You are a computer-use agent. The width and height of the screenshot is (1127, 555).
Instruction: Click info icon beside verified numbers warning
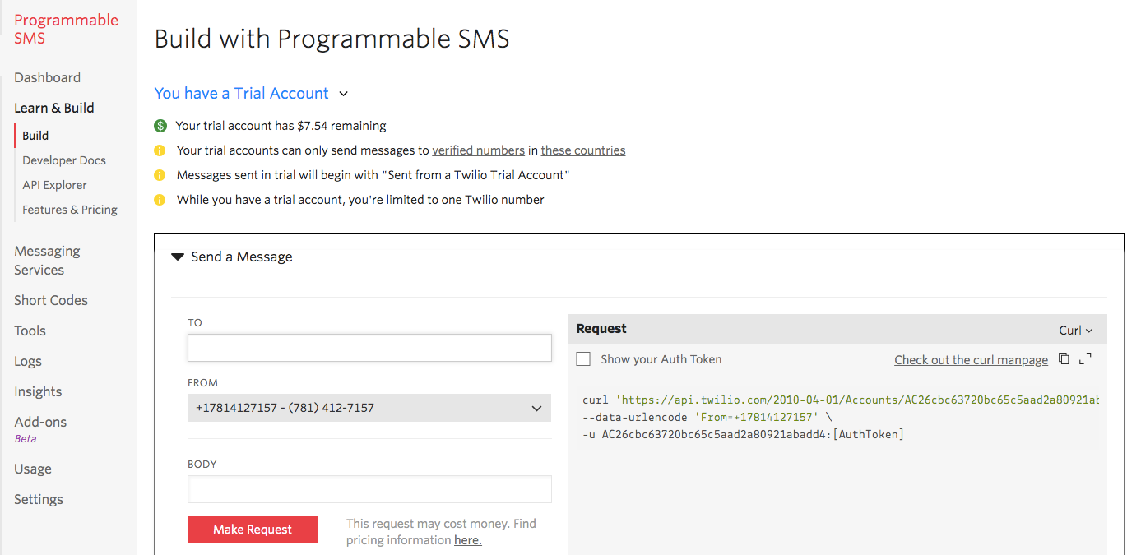pyautogui.click(x=160, y=150)
